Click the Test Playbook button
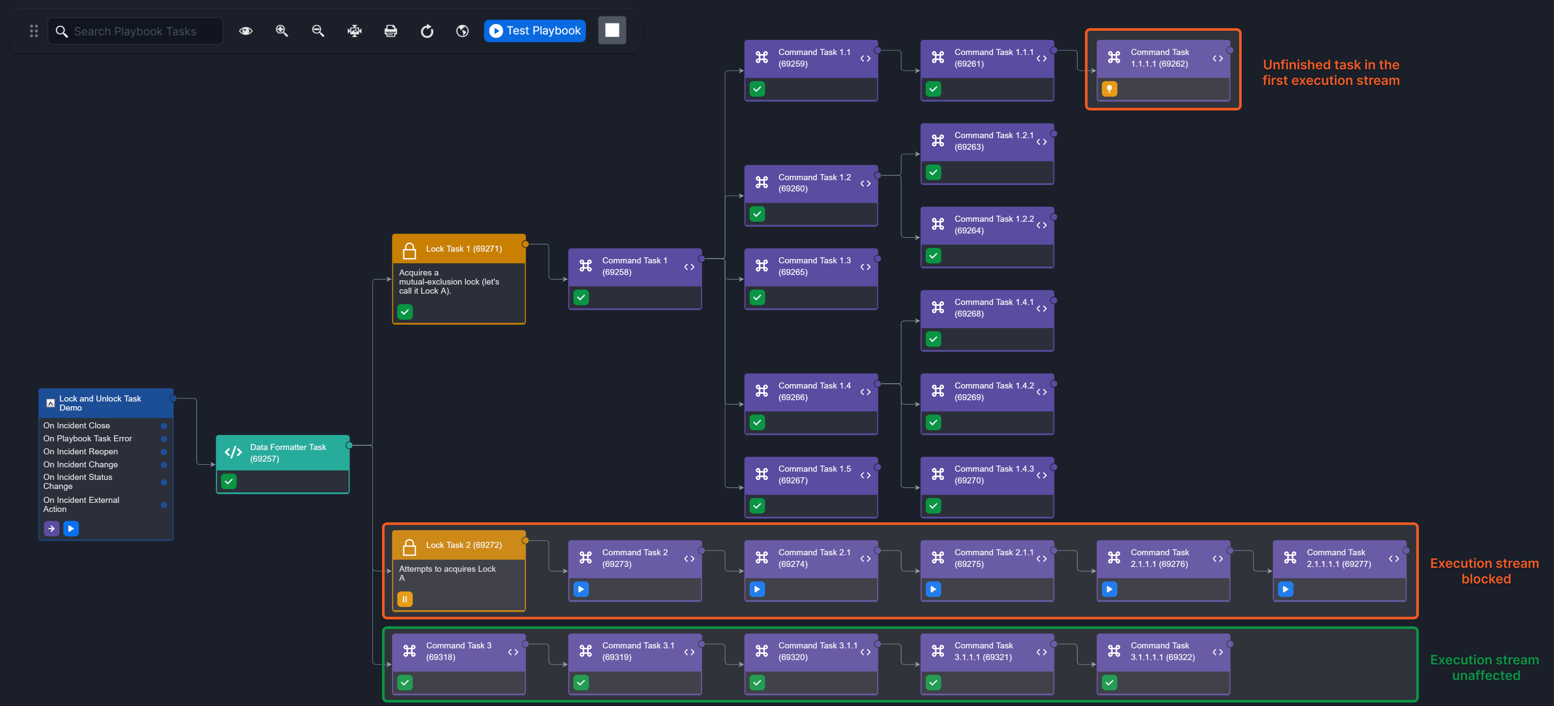Viewport: 1554px width, 706px height. (x=534, y=31)
